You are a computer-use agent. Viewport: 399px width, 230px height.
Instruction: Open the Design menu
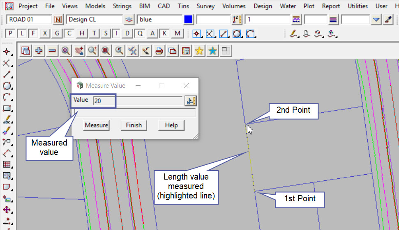pos(263,6)
